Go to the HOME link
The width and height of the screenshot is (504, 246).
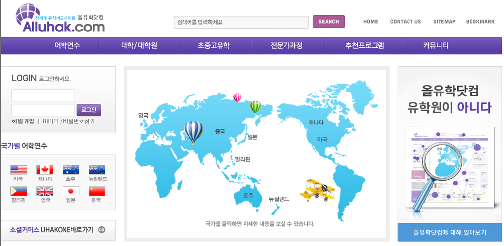371,22
